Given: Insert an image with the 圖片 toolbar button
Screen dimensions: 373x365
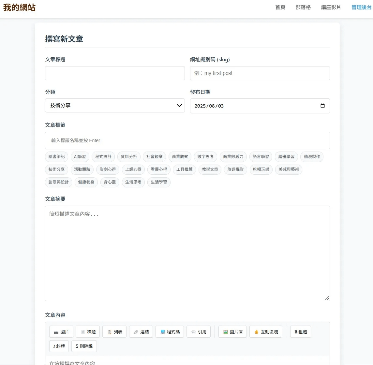Looking at the screenshot, I should [x=61, y=332].
